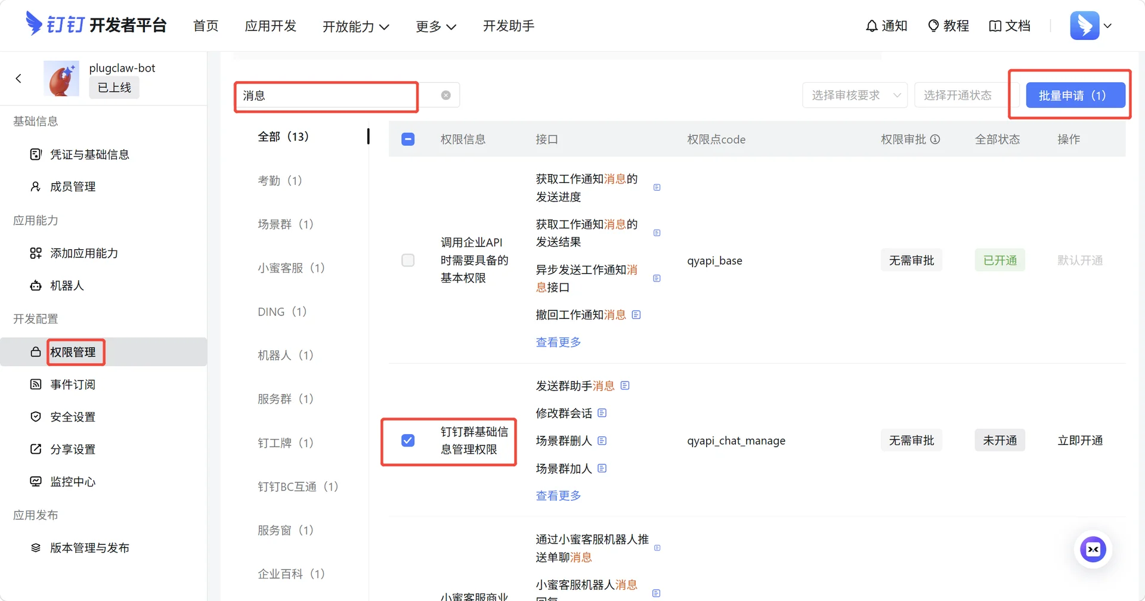Image resolution: width=1145 pixels, height=601 pixels.
Task: Select the 服务群 (1) category
Action: (286, 399)
